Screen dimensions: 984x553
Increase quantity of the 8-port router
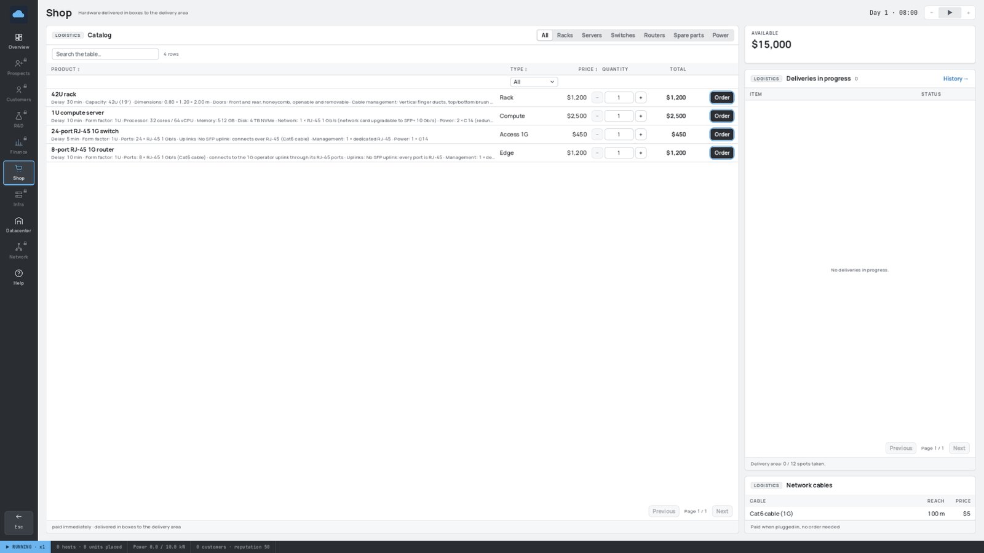(640, 153)
